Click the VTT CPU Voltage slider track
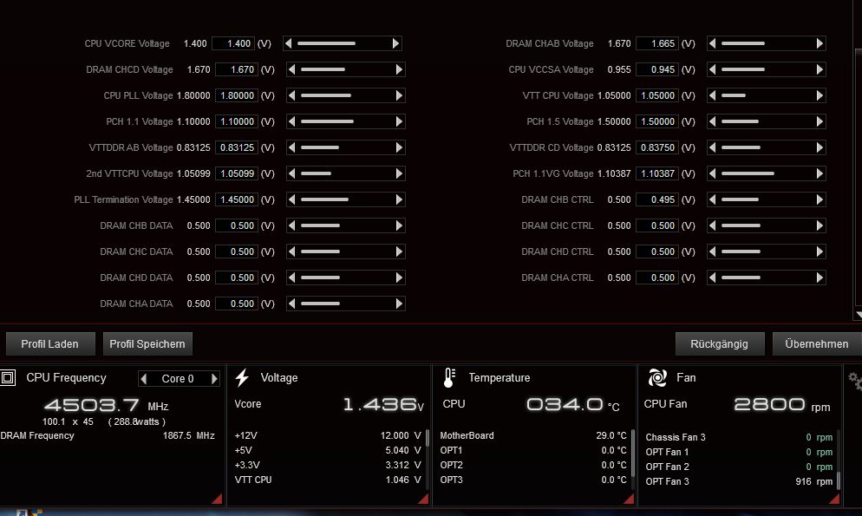Viewport: 862px width, 516px height. (766, 95)
